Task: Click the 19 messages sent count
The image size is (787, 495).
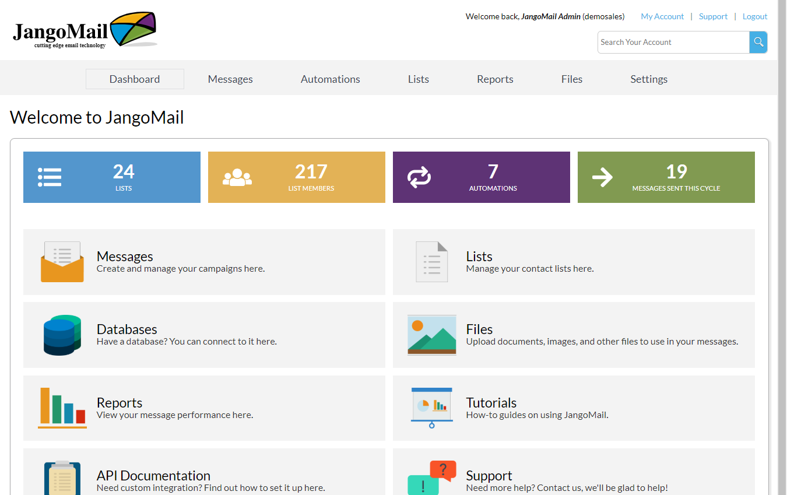Action: click(676, 171)
